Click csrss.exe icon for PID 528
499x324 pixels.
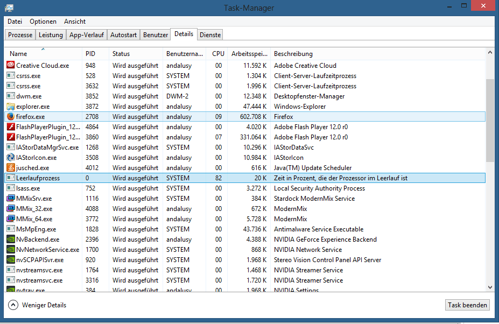pos(11,75)
